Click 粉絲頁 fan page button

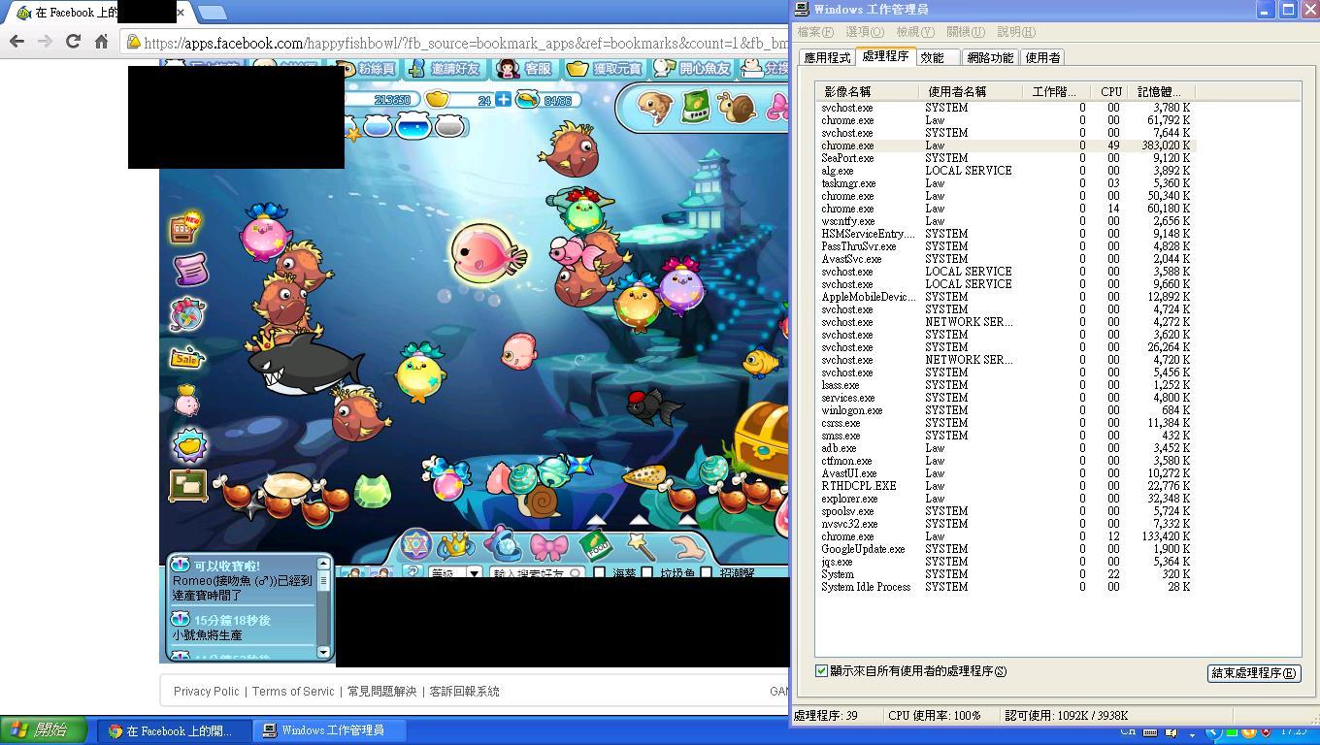click(x=366, y=69)
